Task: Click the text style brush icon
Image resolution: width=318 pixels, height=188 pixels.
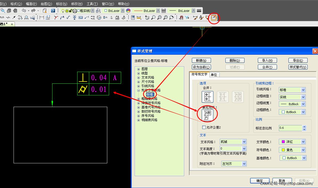Action: [201, 18]
